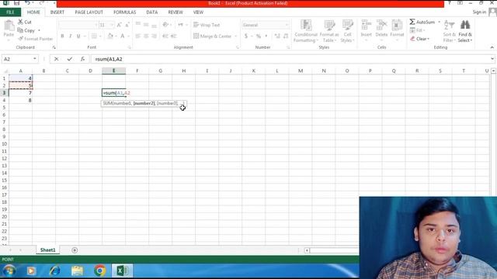This screenshot has width=497, height=279.
Task: Expand Merge & Center dropdown arrow
Action: pos(235,36)
